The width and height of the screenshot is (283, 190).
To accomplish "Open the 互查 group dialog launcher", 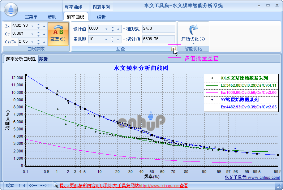I will 174,49.
